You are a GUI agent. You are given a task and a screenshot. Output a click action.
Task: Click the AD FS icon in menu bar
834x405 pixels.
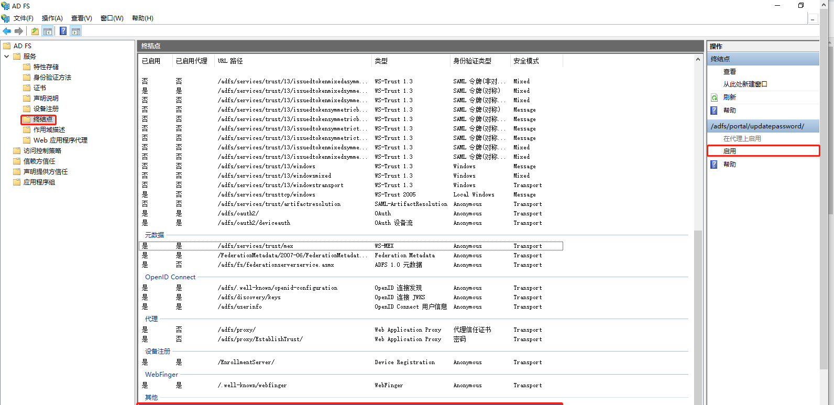[x=6, y=18]
